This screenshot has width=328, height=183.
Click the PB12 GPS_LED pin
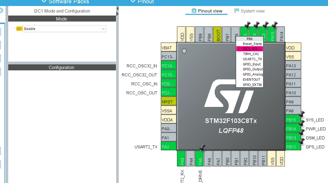click(293, 147)
